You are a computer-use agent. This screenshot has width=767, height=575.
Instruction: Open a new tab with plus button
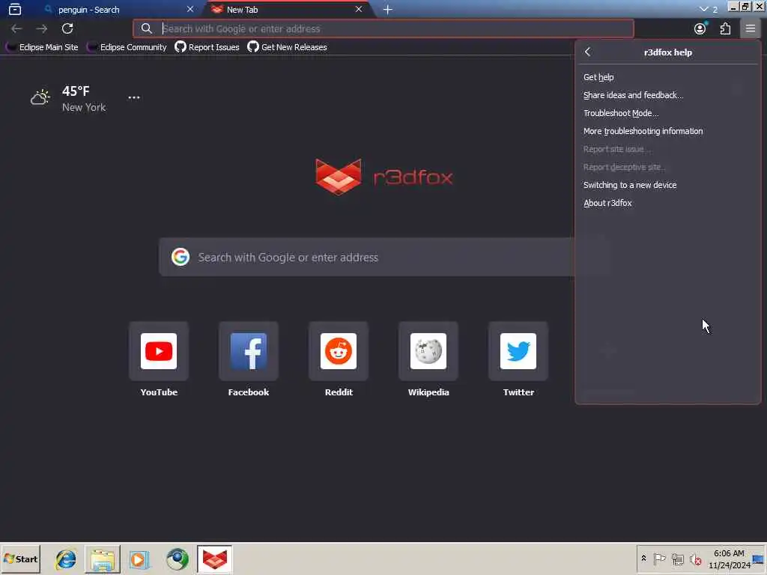(387, 9)
